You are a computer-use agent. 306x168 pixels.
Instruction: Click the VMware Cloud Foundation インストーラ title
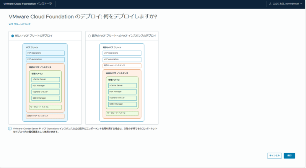(x=28, y=4)
